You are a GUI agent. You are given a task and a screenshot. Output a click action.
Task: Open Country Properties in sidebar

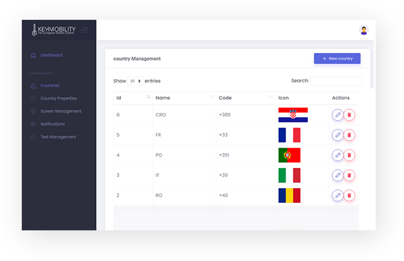click(58, 98)
